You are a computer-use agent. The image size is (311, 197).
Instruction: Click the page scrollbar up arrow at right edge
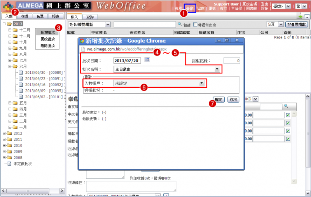[308, 96]
